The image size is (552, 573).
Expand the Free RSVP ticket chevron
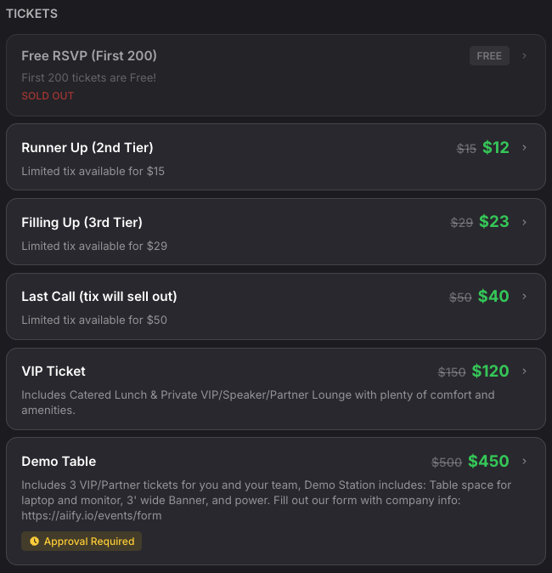pyautogui.click(x=525, y=56)
